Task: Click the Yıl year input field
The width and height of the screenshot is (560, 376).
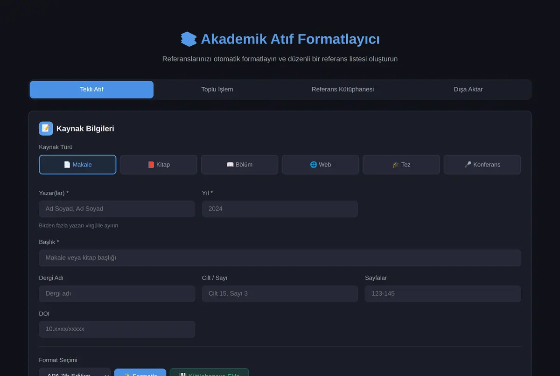Action: pos(280,209)
